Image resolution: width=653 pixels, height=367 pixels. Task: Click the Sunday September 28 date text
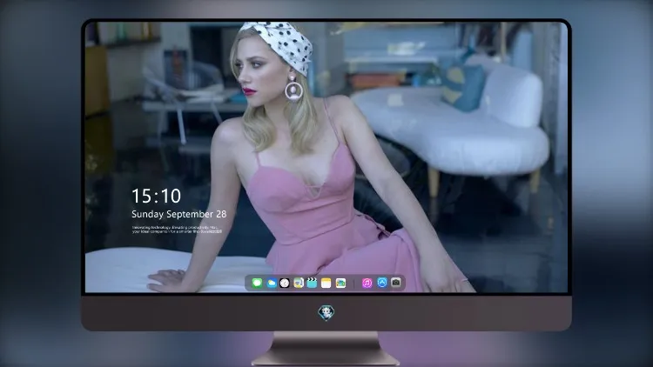179,214
